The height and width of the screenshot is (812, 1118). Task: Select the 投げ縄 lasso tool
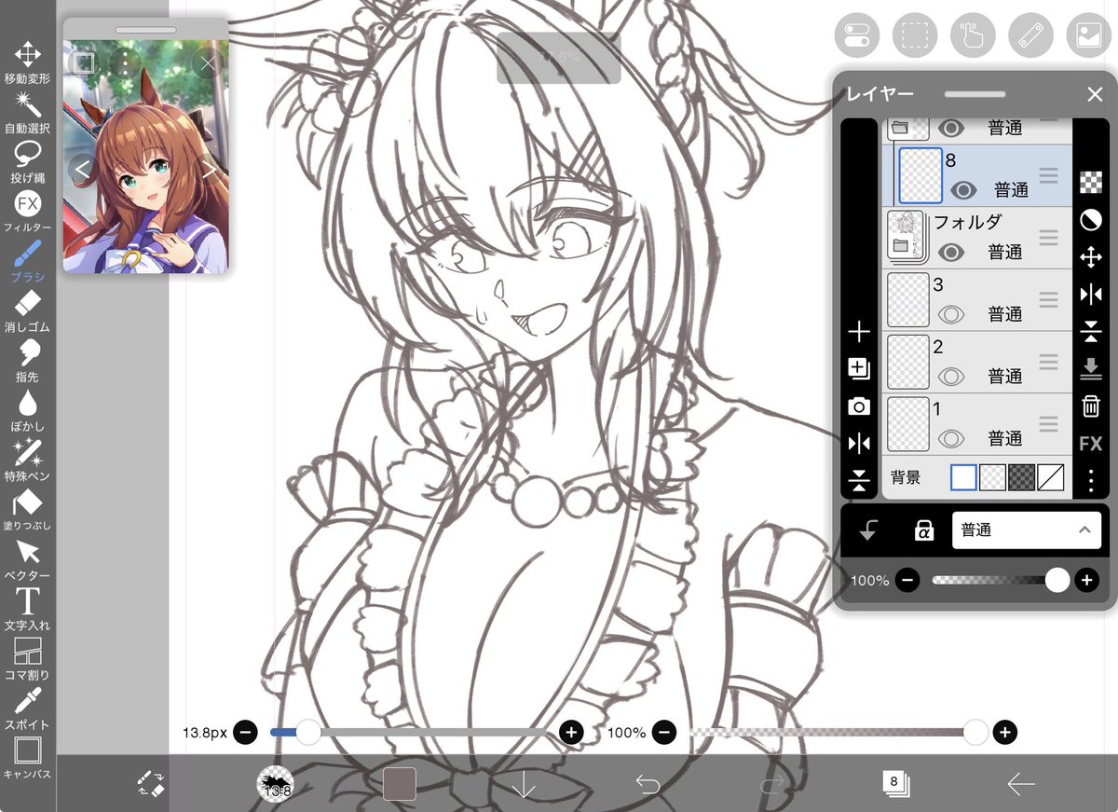click(27, 161)
